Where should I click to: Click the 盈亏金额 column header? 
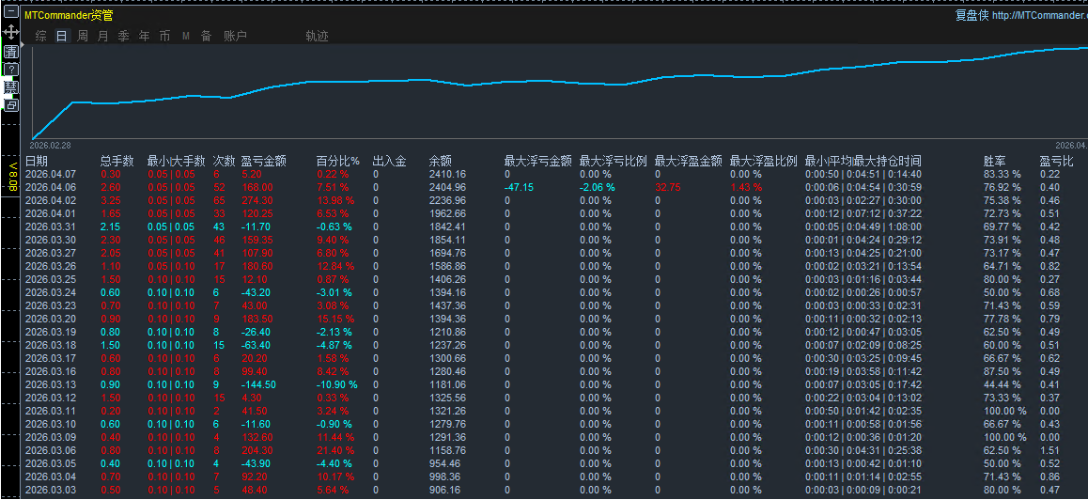(263, 161)
